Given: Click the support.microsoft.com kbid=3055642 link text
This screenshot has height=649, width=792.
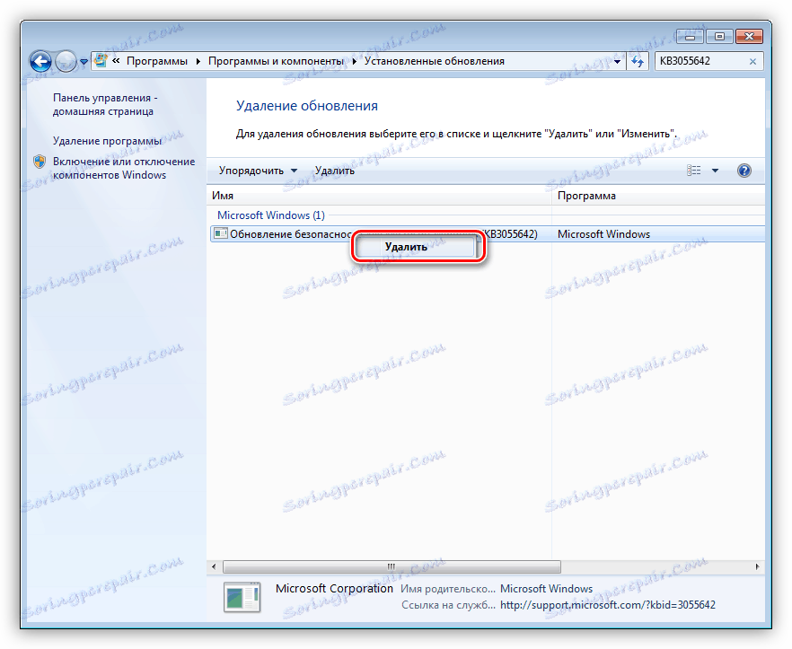Looking at the screenshot, I should click(x=608, y=605).
